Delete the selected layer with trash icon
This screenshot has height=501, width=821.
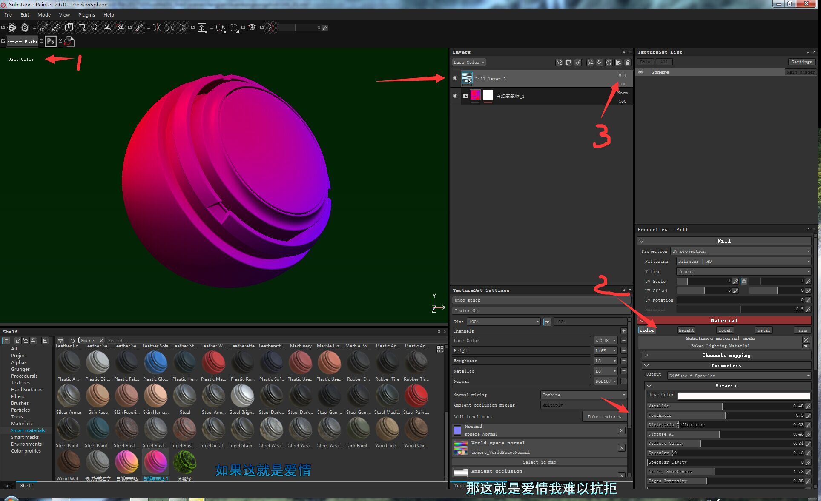click(x=628, y=63)
